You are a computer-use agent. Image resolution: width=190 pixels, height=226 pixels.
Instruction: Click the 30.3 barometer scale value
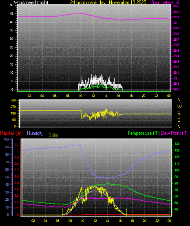point(176,6)
